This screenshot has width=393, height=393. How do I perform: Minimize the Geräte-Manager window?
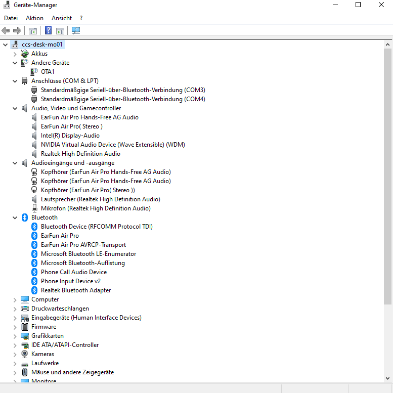pos(335,5)
